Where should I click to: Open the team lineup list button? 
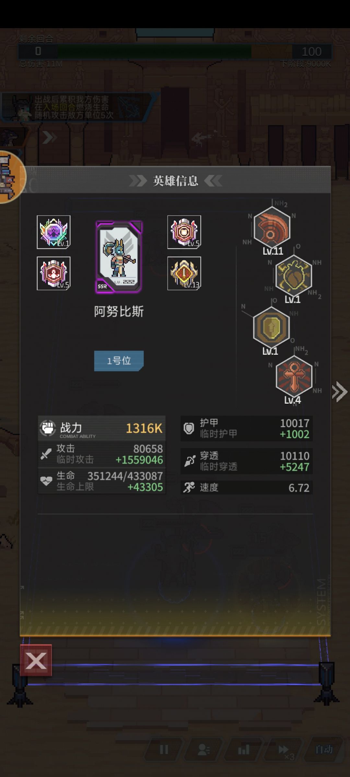coord(204,749)
